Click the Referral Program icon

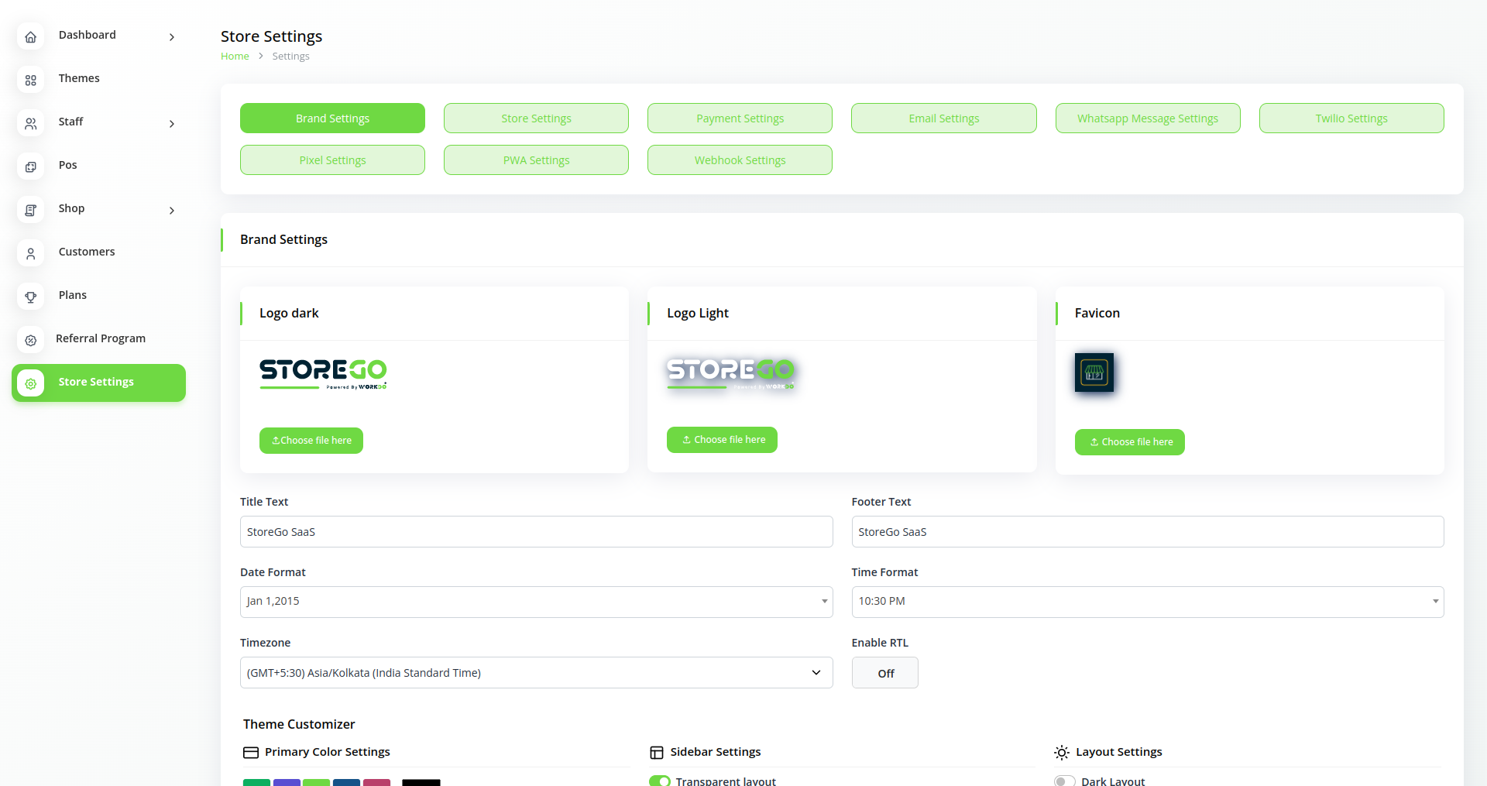coord(31,340)
